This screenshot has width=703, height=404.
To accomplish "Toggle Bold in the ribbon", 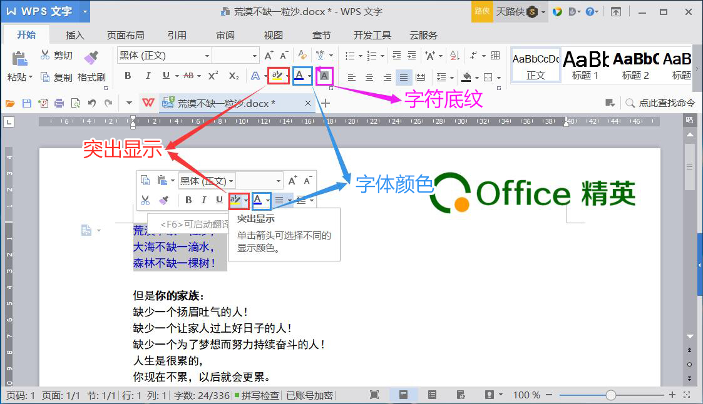I will click(128, 76).
